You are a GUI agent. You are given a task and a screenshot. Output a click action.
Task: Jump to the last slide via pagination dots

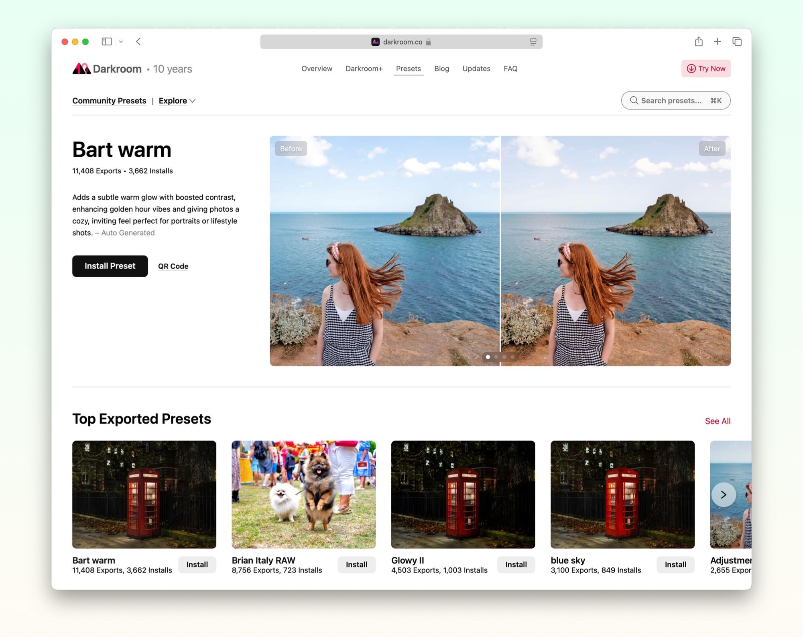point(512,357)
